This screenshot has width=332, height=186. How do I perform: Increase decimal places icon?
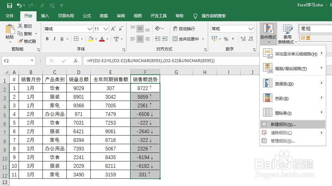click(243, 39)
